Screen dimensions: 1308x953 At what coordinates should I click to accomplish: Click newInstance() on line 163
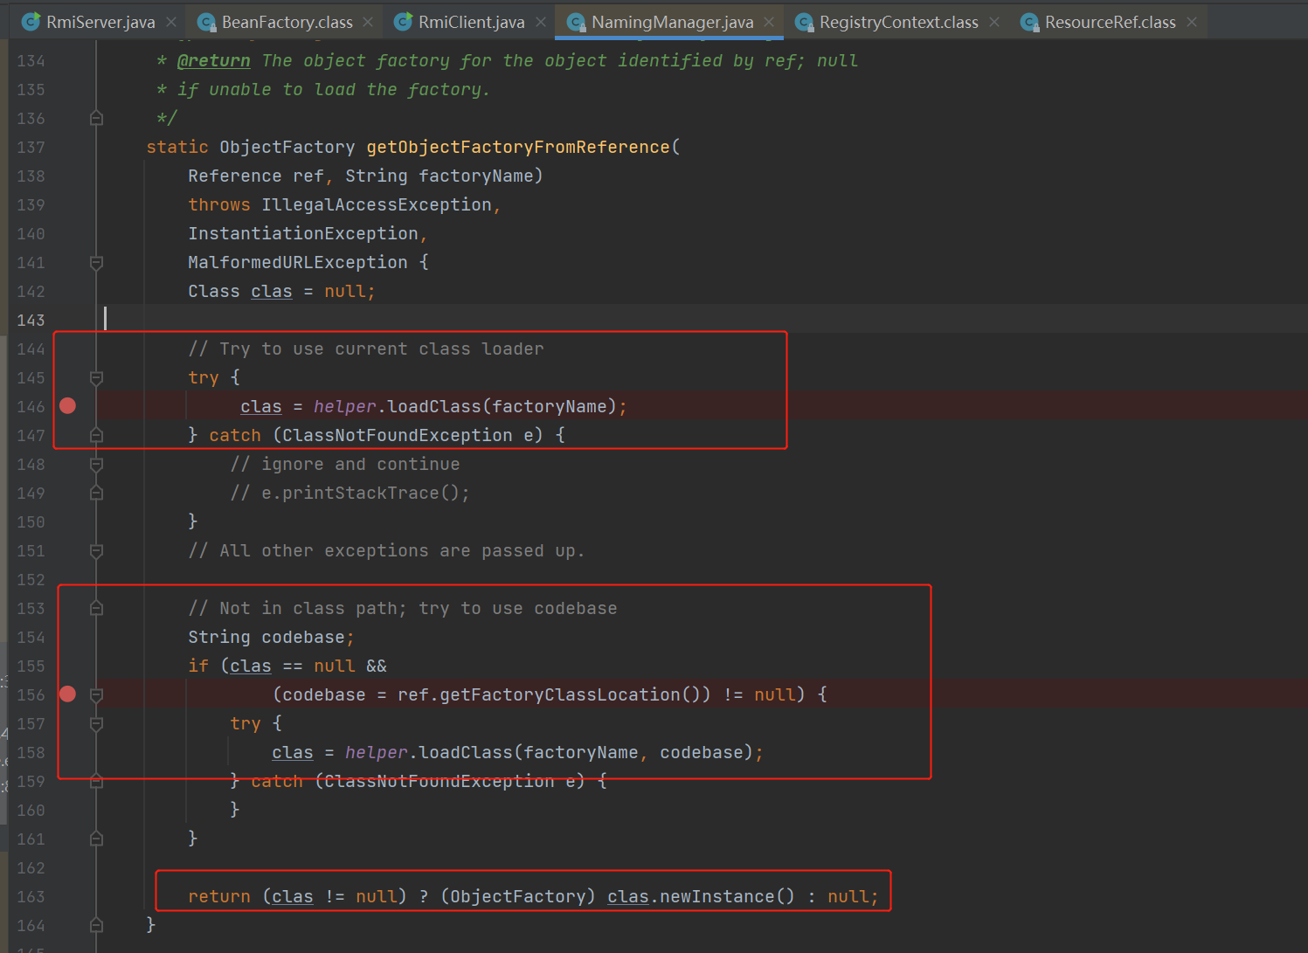point(727,896)
